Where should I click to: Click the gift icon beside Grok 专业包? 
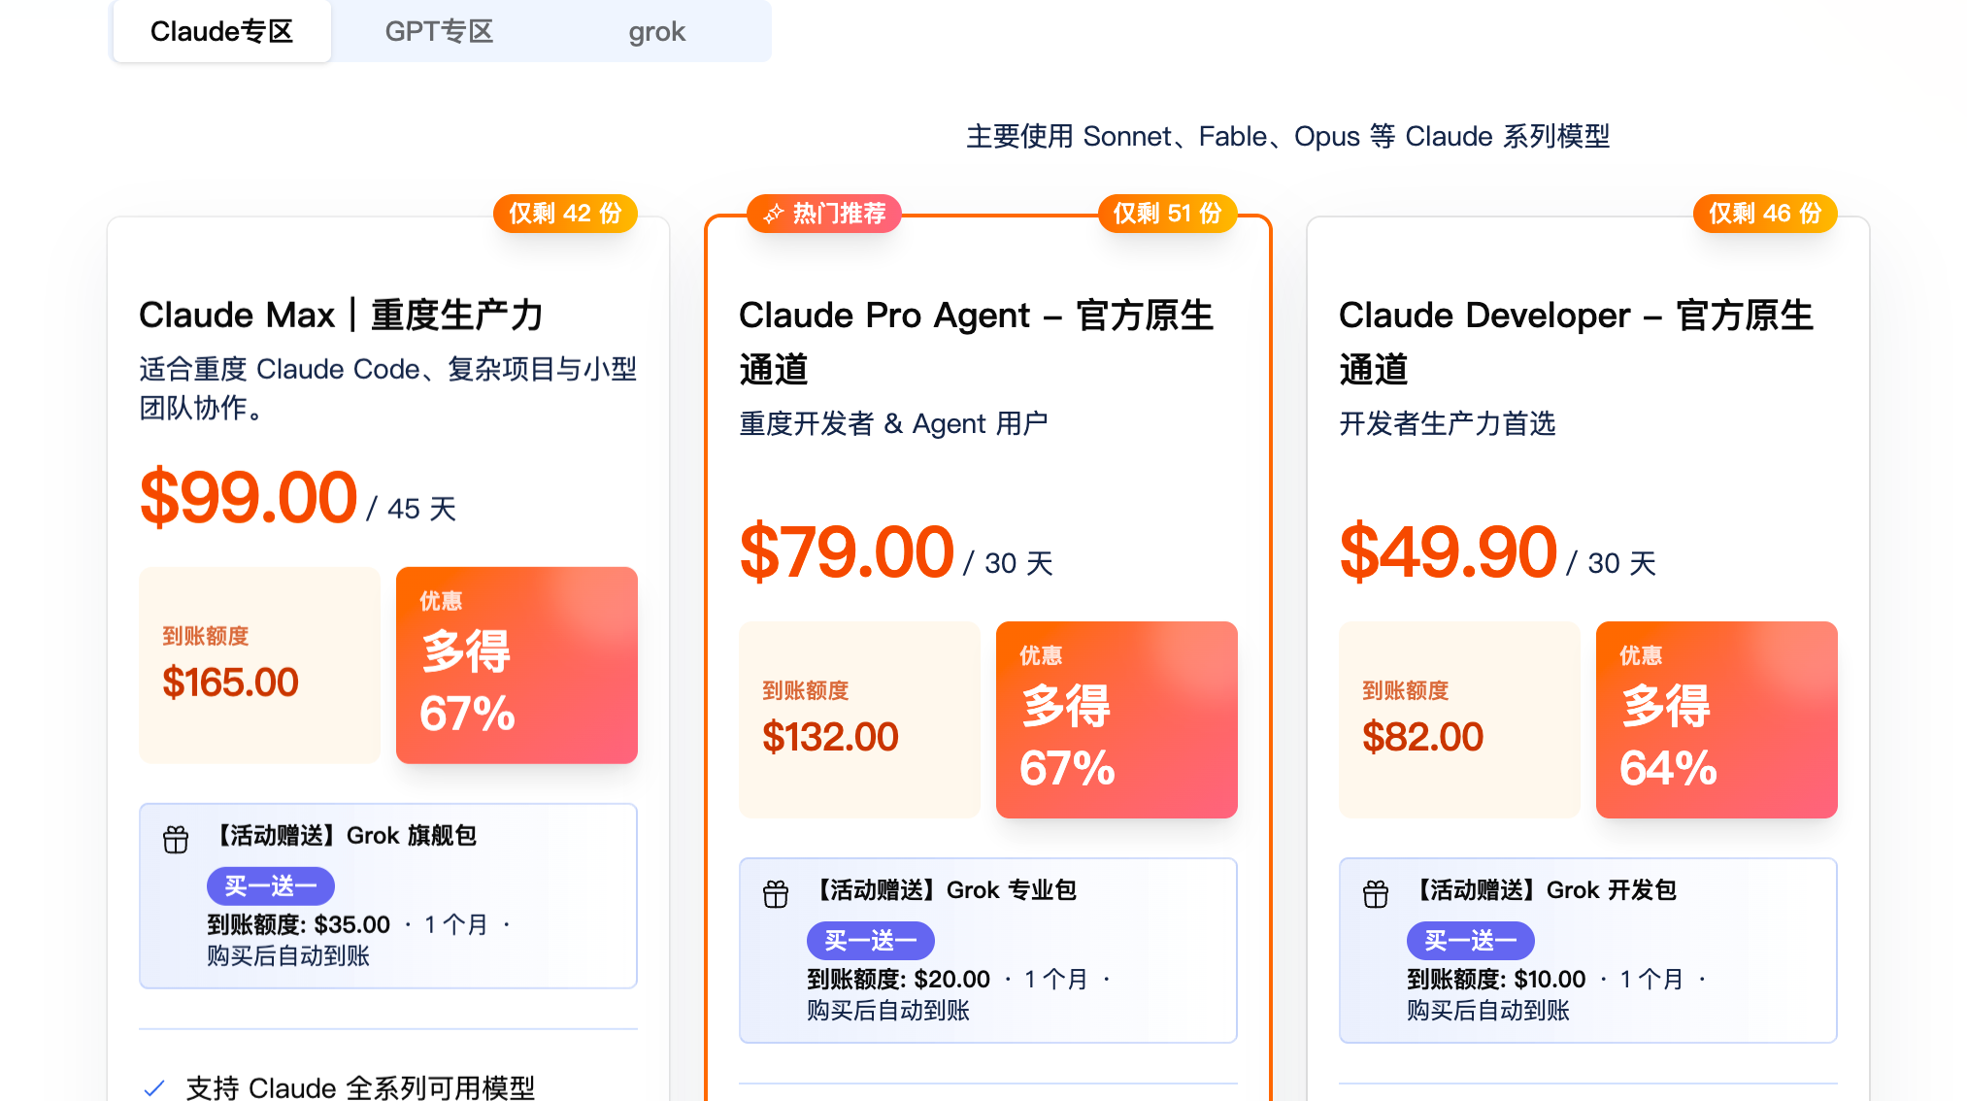pyautogui.click(x=776, y=893)
